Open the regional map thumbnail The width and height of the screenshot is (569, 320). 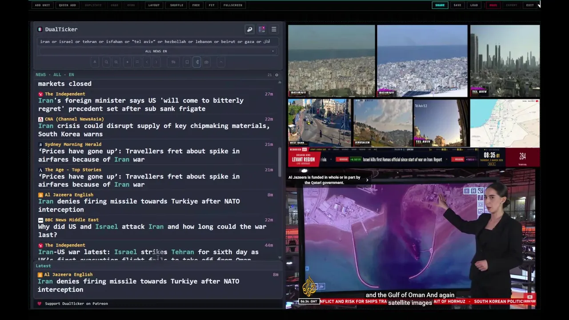pos(505,123)
